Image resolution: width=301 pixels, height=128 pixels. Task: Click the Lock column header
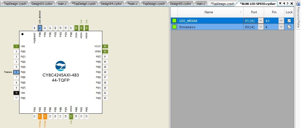tap(289, 12)
